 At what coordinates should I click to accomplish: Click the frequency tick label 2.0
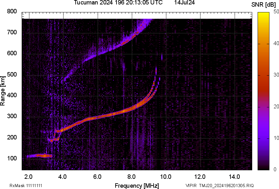pyautogui.click(x=28, y=177)
